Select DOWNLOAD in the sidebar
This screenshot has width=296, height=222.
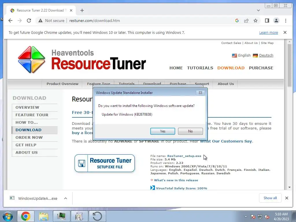tap(35, 130)
